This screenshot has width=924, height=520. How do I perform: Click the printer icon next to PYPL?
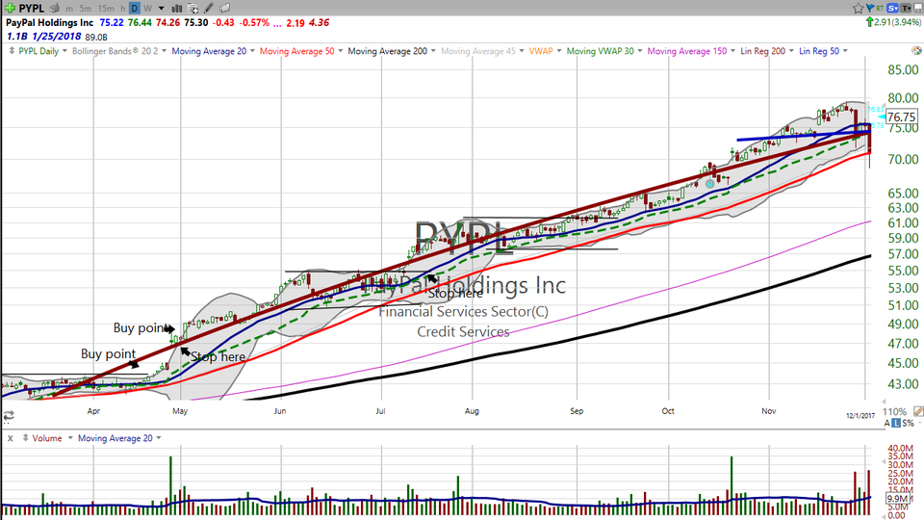coord(55,9)
